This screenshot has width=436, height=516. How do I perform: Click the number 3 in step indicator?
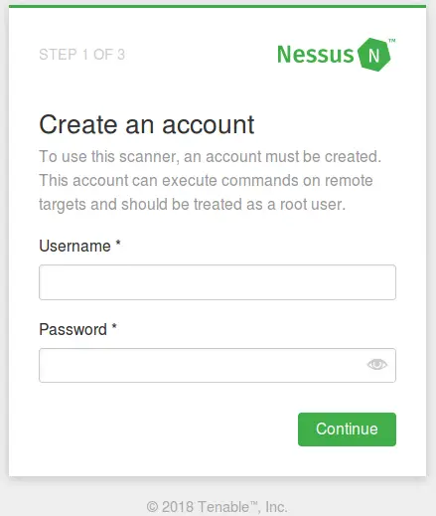tap(121, 55)
